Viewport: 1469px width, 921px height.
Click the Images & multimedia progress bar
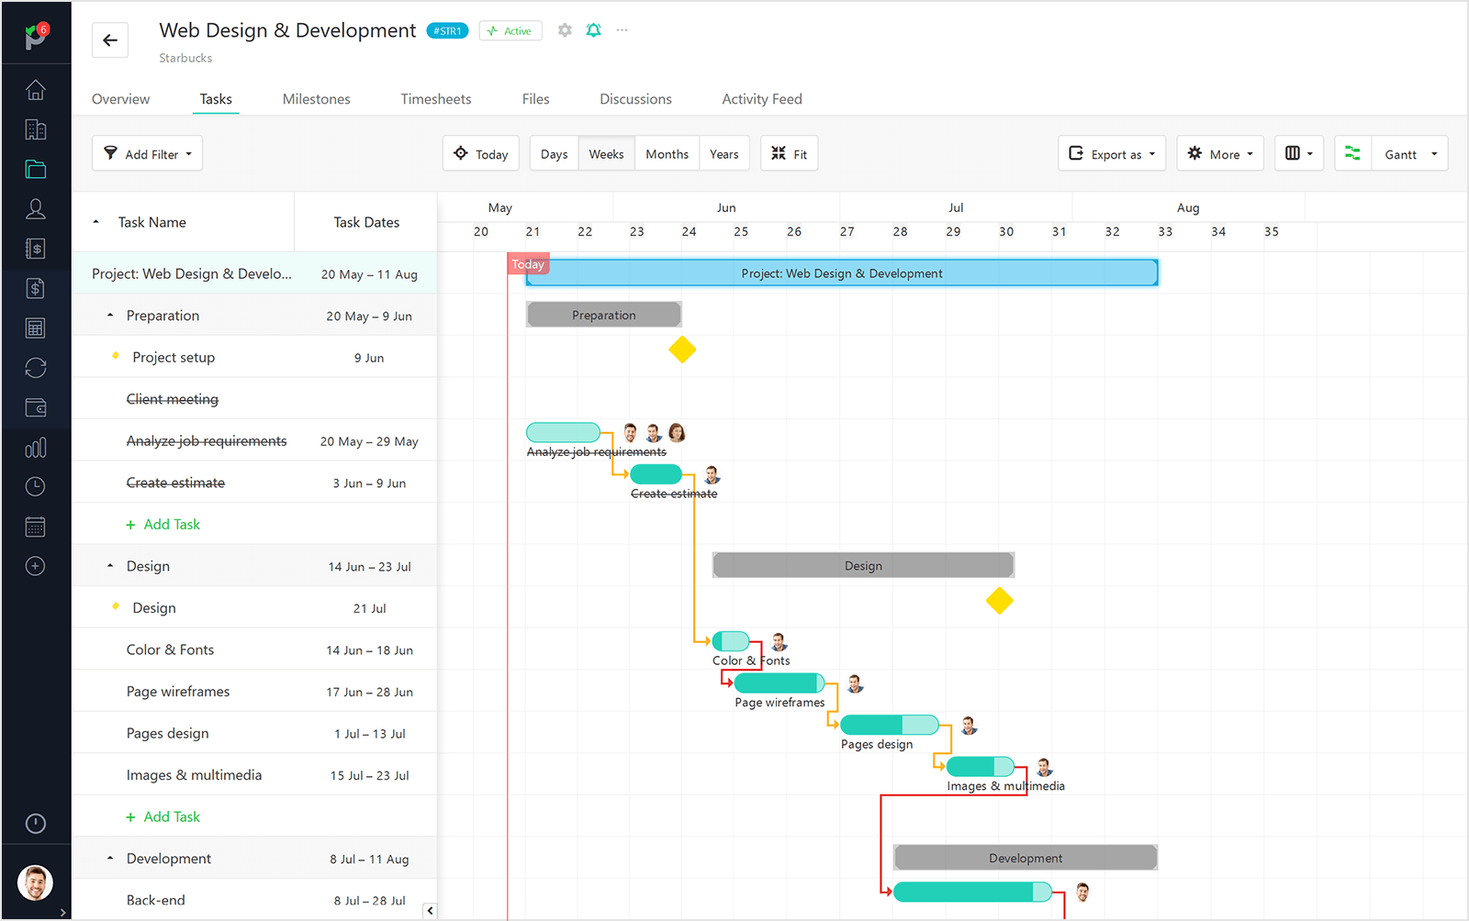point(981,767)
